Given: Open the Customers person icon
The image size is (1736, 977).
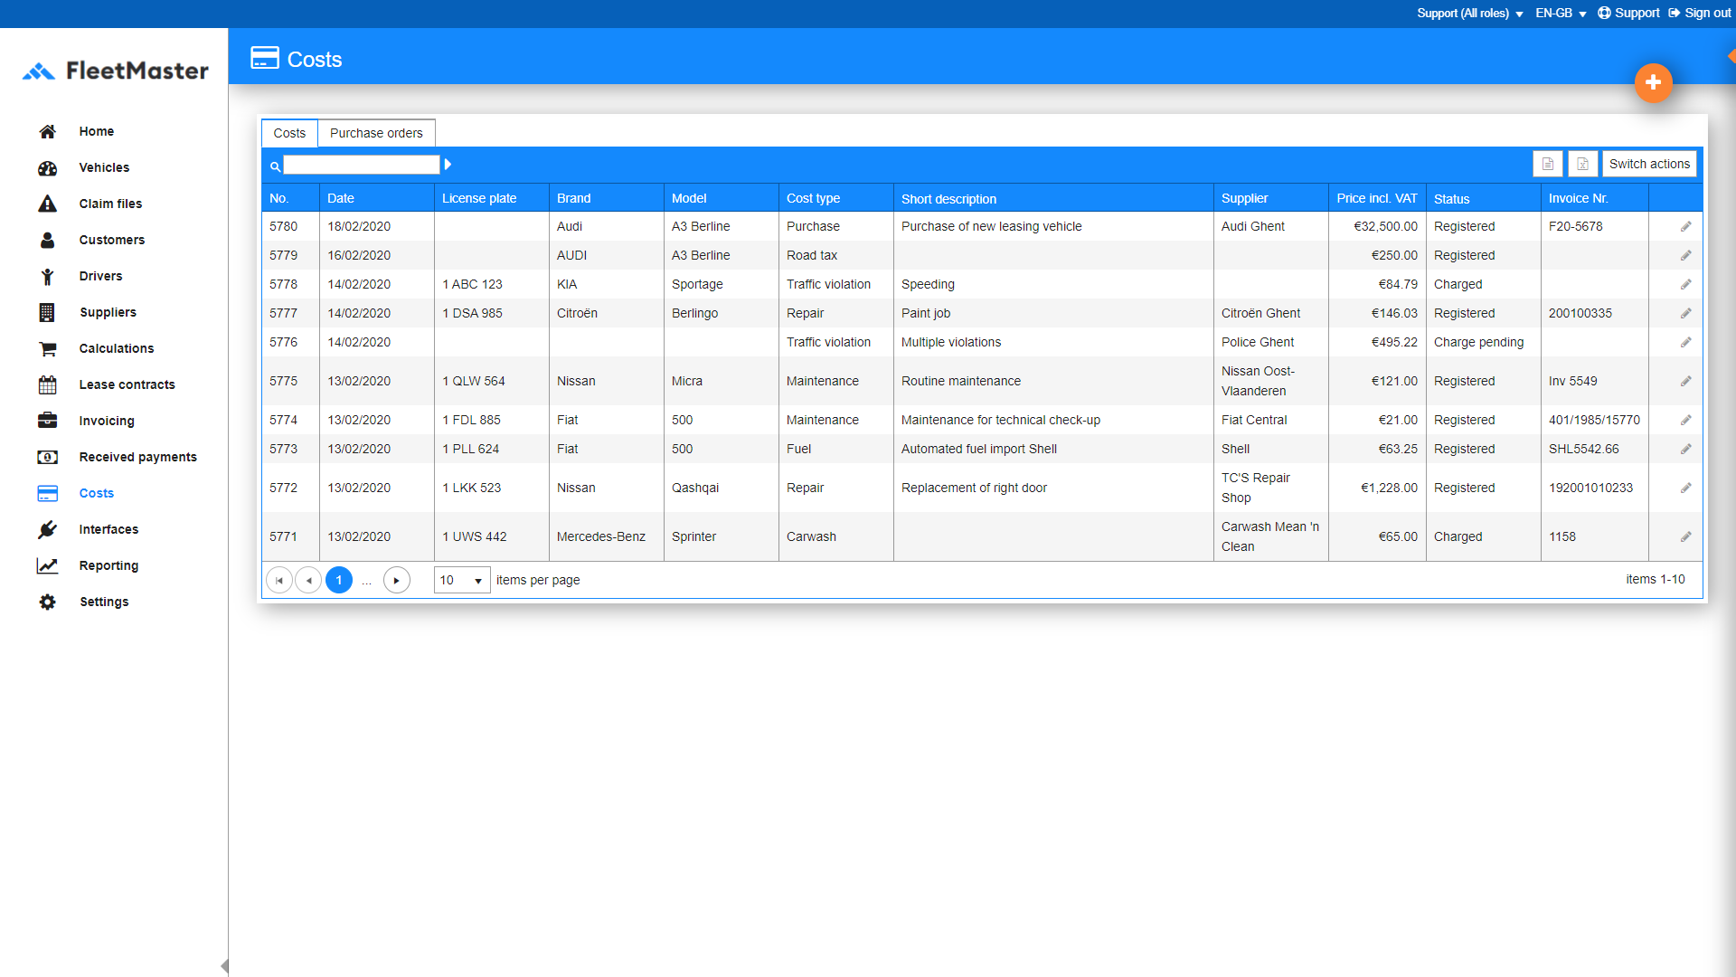Looking at the screenshot, I should coord(47,240).
